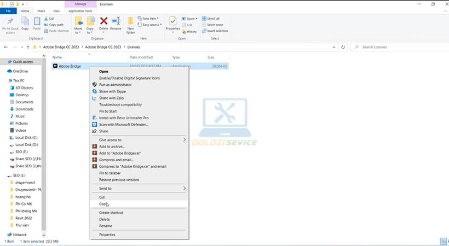Choose Copy from the context menu
449x246 pixels.
click(103, 203)
